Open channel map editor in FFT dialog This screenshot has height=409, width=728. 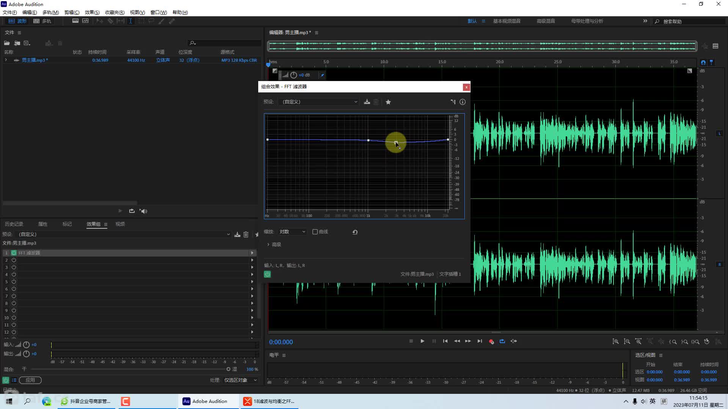453,102
